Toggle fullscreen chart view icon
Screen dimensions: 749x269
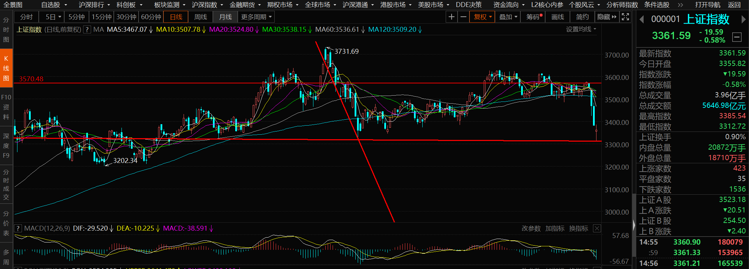[x=625, y=17]
